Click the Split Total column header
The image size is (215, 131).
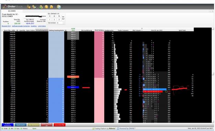pos(182,30)
